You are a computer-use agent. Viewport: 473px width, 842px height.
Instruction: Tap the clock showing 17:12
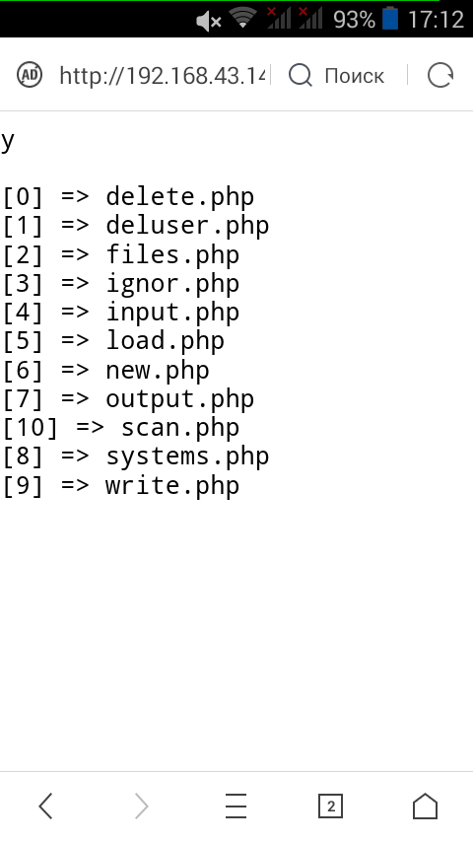click(436, 20)
